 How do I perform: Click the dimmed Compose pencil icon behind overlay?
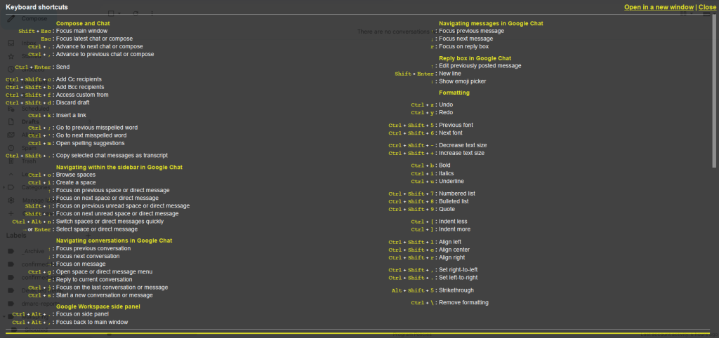[11, 19]
